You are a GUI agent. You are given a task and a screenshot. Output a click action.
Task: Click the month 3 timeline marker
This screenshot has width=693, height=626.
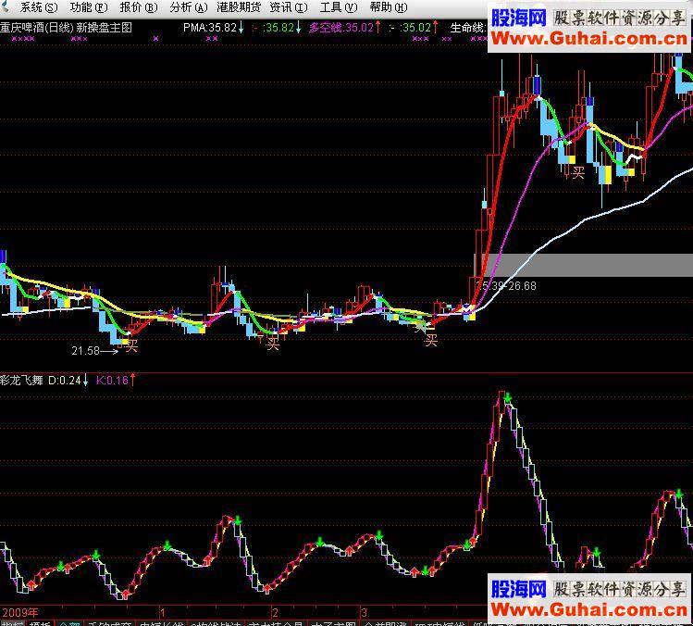364,613
